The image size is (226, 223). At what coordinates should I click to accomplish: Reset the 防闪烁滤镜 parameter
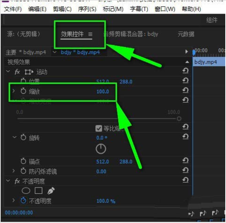[185, 170]
